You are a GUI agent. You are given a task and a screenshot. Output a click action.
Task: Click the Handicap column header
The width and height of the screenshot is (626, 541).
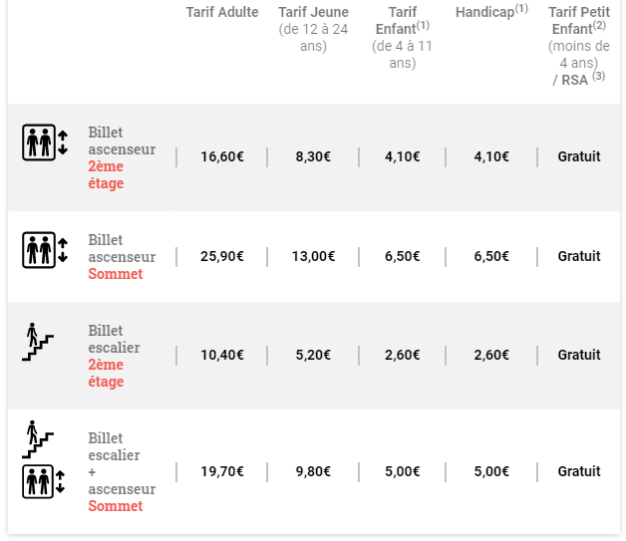491,12
